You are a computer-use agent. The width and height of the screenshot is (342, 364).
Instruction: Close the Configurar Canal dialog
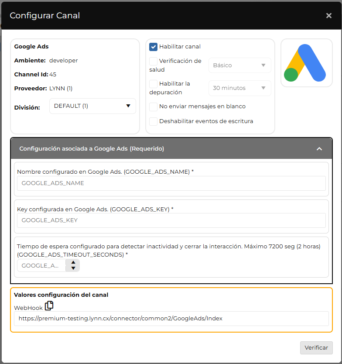pyautogui.click(x=328, y=16)
